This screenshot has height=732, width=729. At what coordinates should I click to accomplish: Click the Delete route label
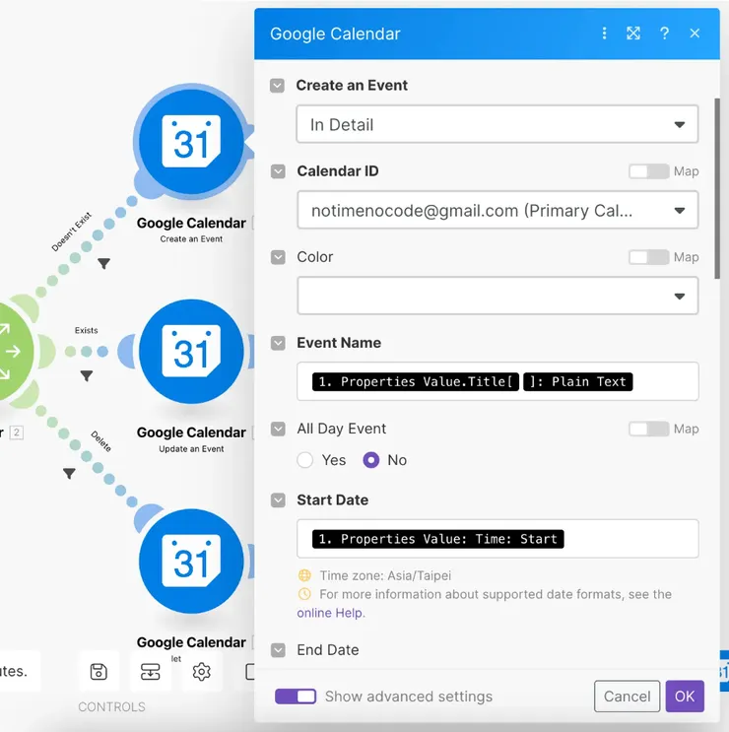(x=101, y=441)
